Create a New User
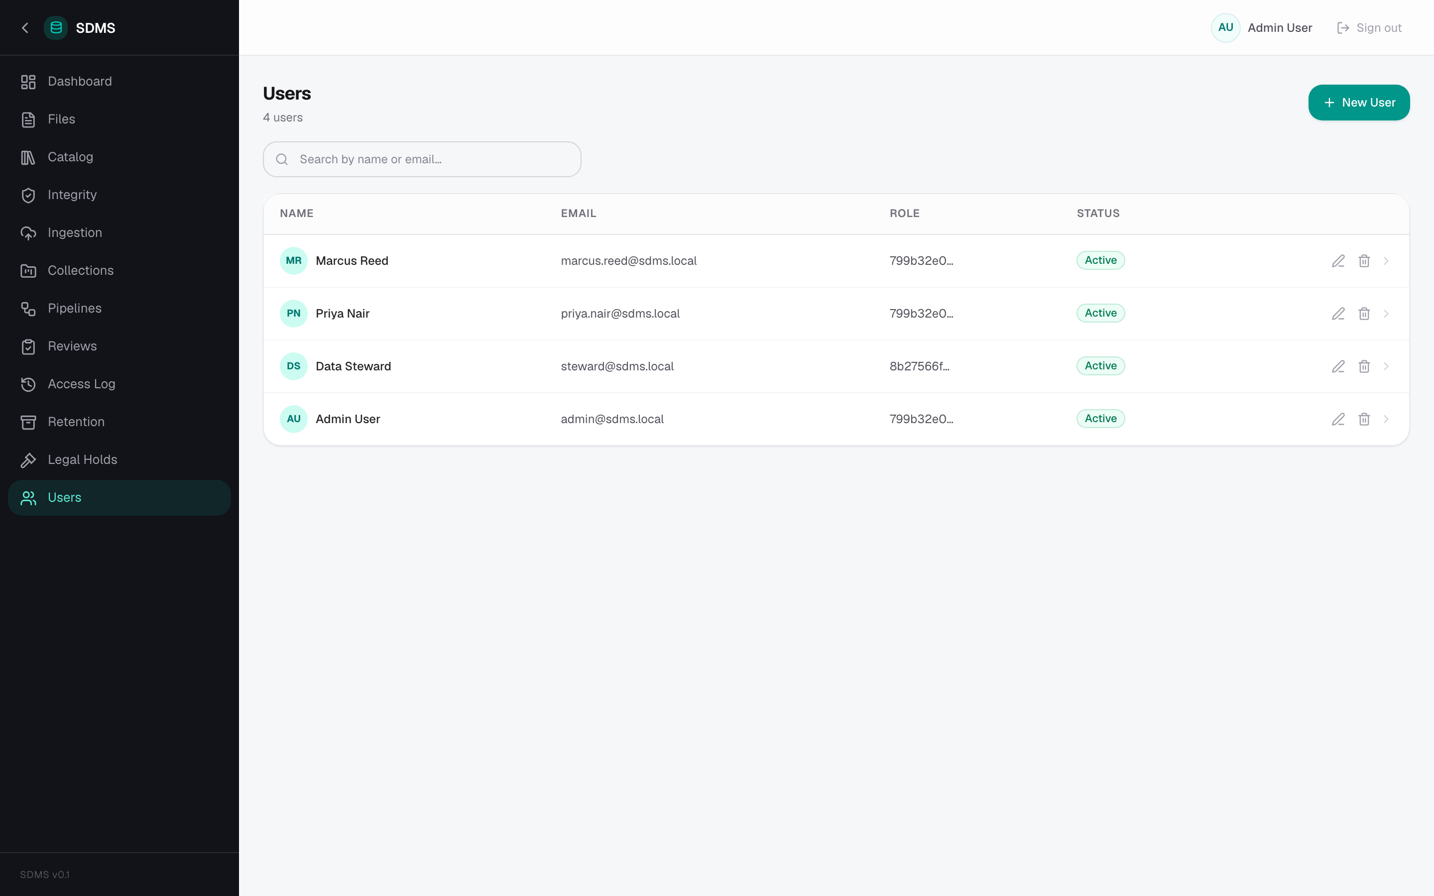 1359,103
